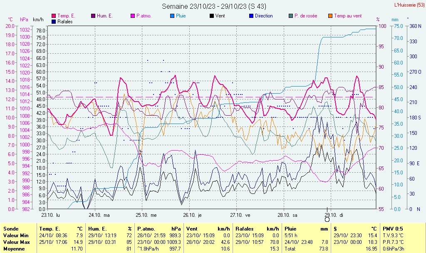This screenshot has width=426, height=253.
Task: Click the rain 'Total:' label
Action: click(x=290, y=249)
